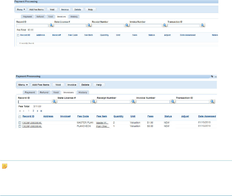The height and width of the screenshot is (196, 232).
Task: Click the yellow note icon
Action: coord(4,166)
